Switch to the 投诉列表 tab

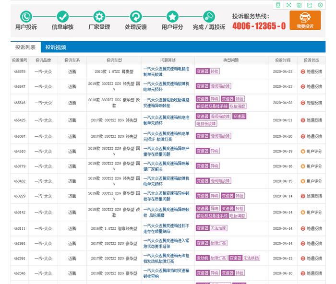(25, 47)
